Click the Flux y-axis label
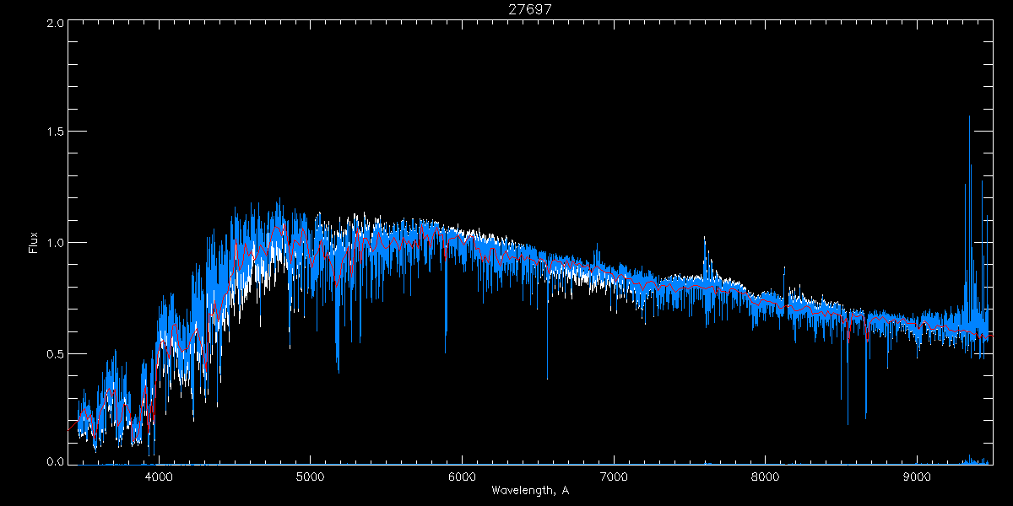The image size is (1013, 506). (x=34, y=243)
